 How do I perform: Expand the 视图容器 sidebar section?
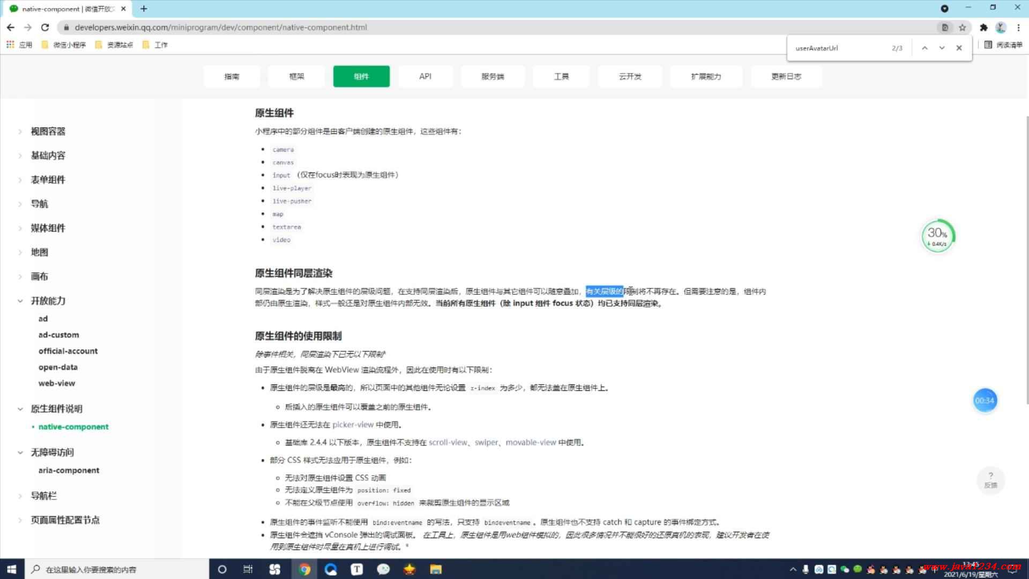[x=48, y=131]
